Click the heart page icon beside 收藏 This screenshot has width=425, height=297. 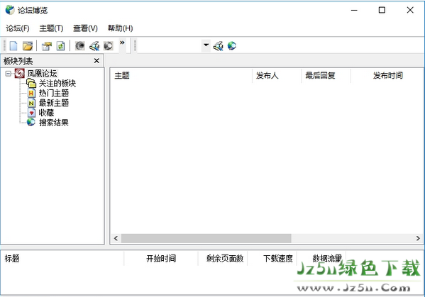pos(31,113)
